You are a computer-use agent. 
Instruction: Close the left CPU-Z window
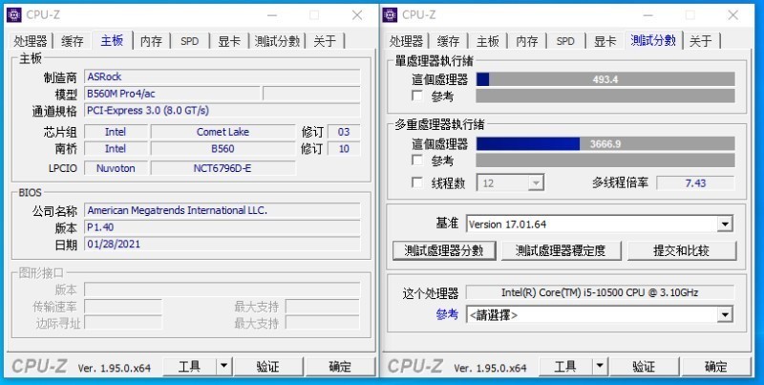(x=357, y=15)
